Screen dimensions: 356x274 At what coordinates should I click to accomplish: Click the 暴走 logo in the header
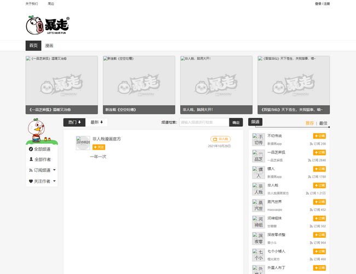[48, 25]
